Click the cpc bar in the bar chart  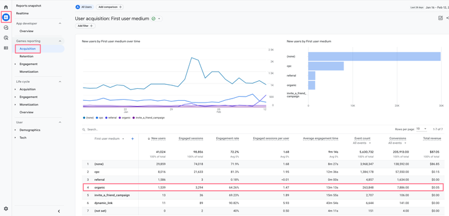tap(326, 66)
